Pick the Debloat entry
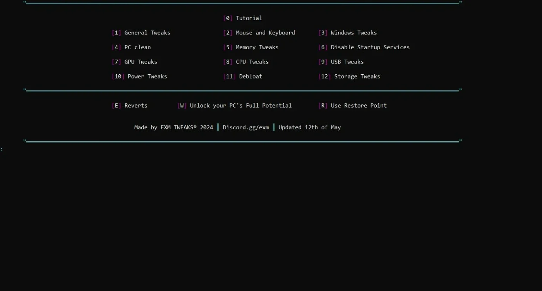The width and height of the screenshot is (542, 291). coord(243,77)
